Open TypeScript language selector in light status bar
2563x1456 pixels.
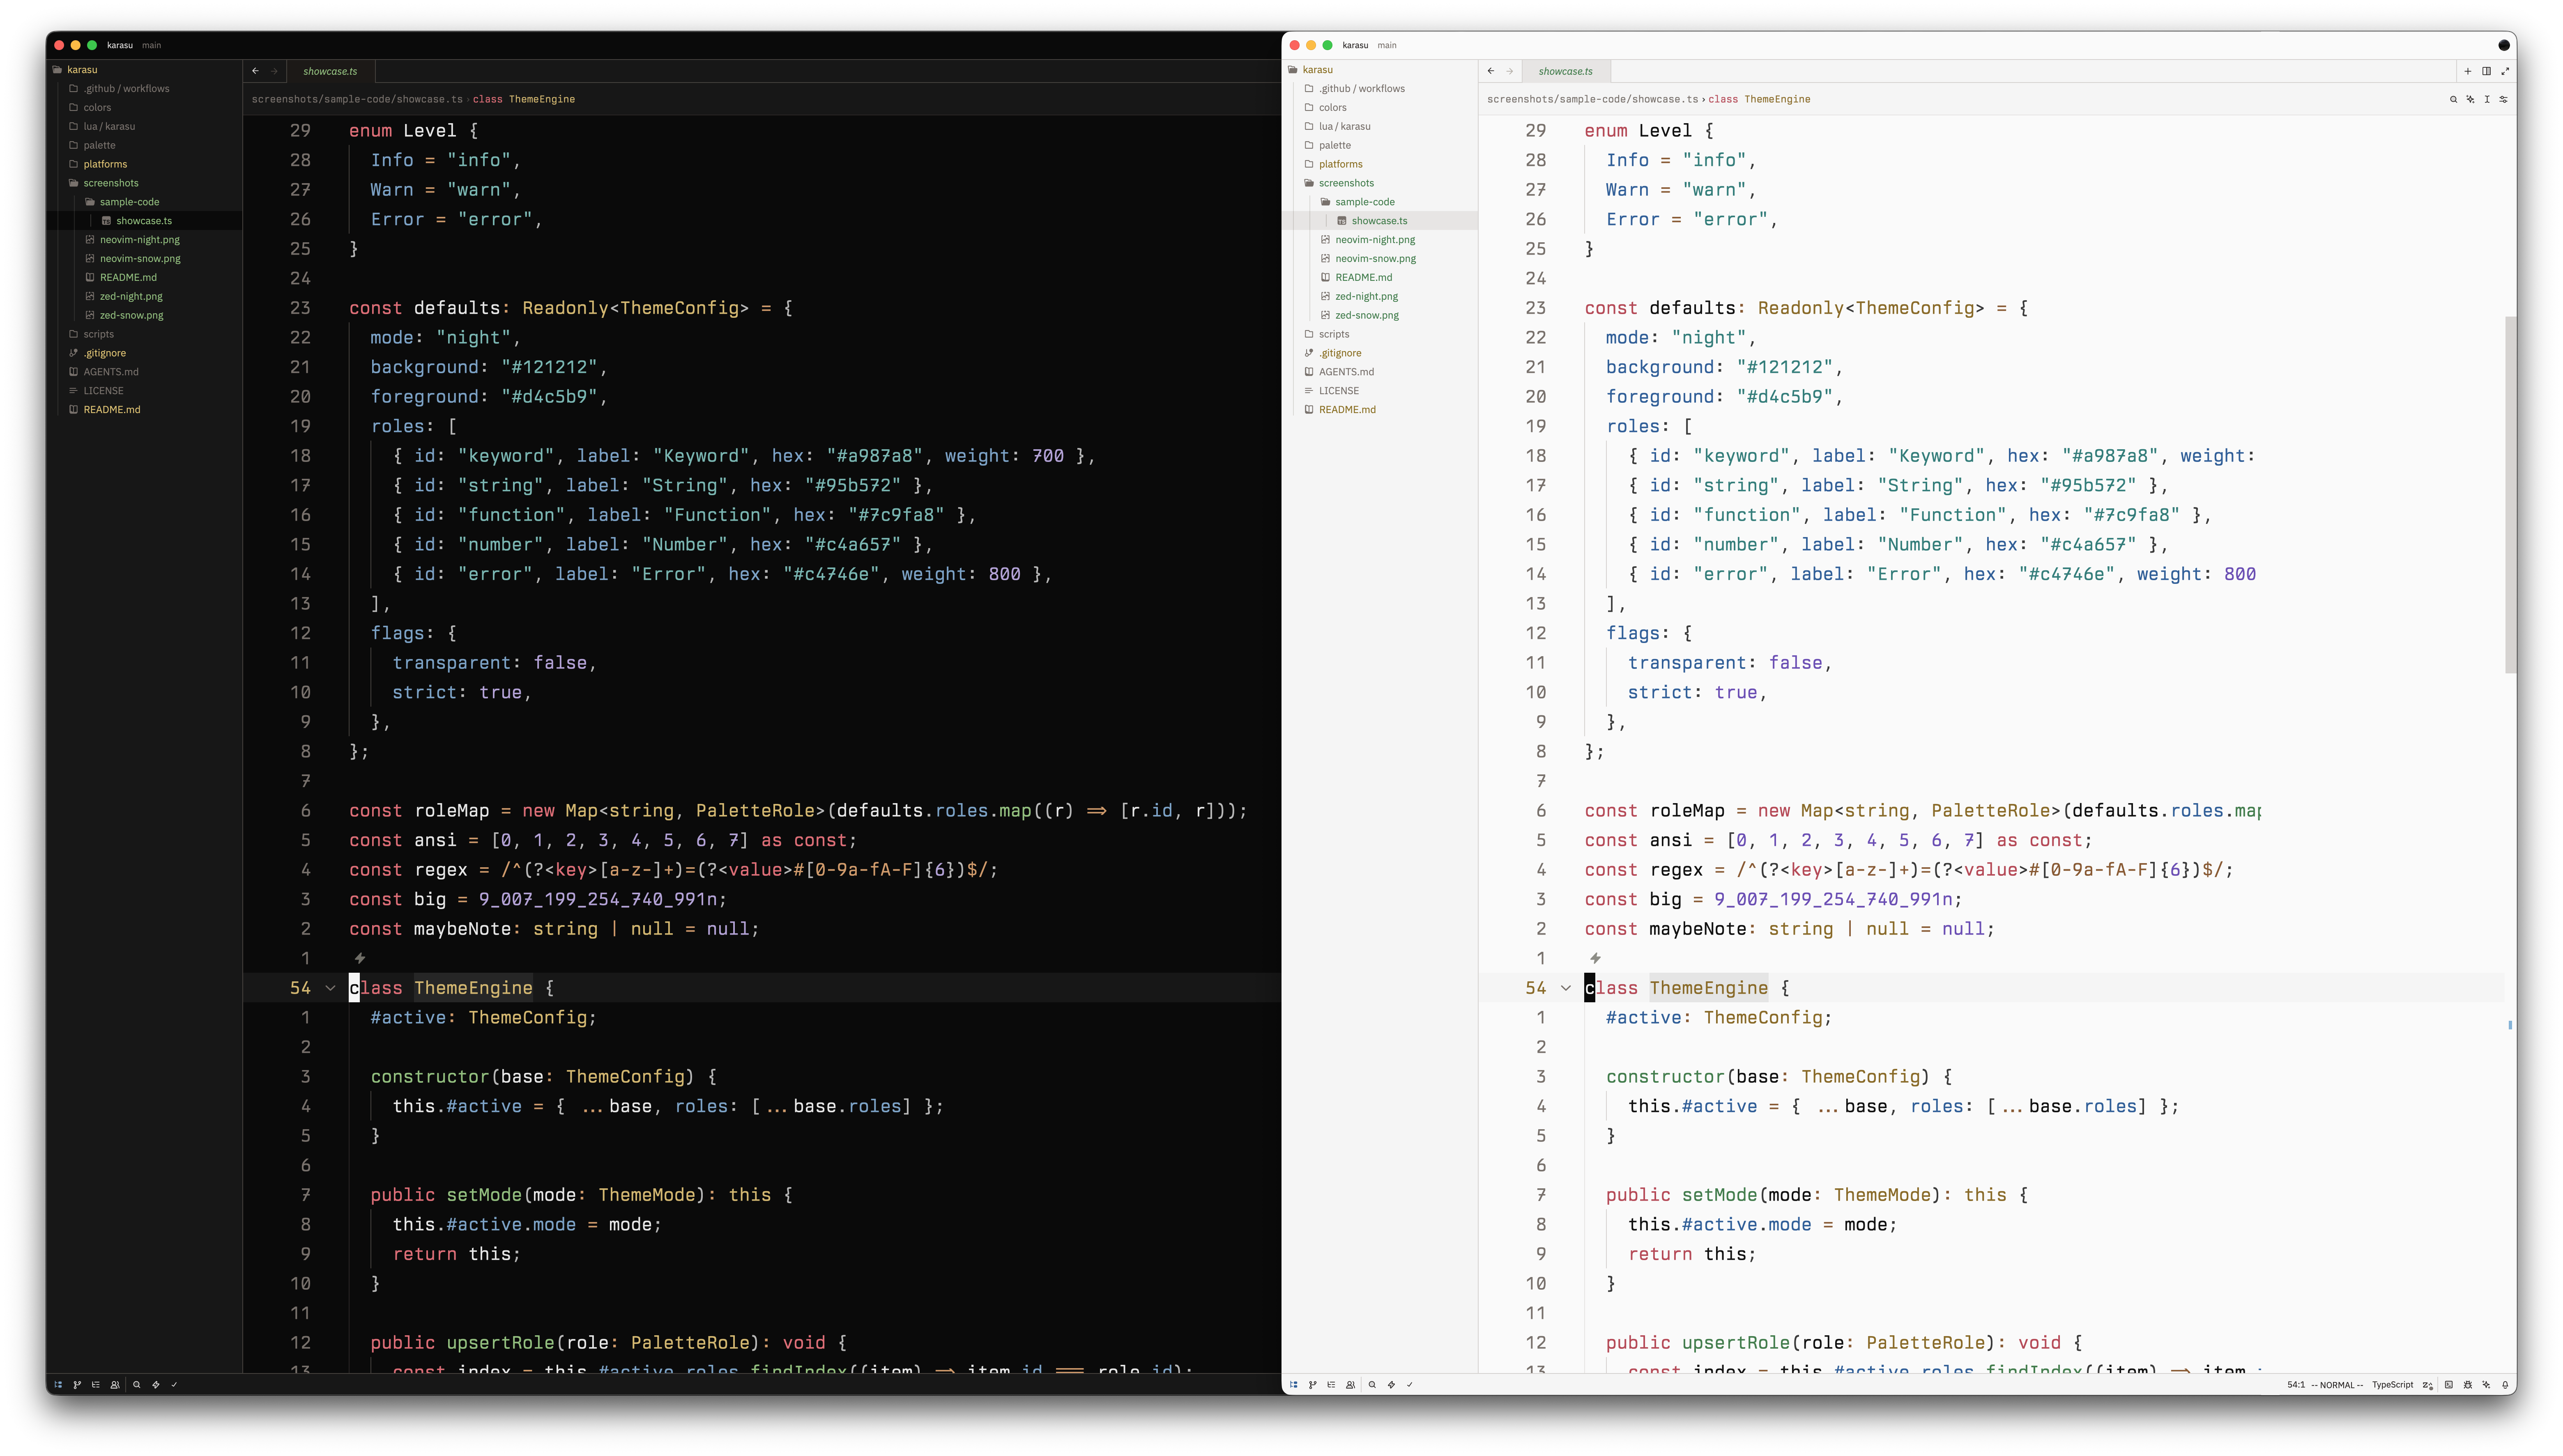coord(2392,1385)
